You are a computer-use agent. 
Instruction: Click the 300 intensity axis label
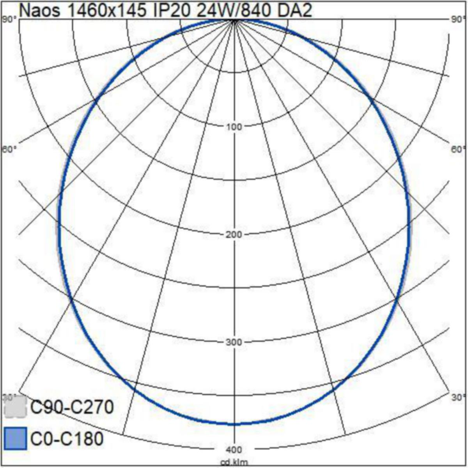(234, 342)
